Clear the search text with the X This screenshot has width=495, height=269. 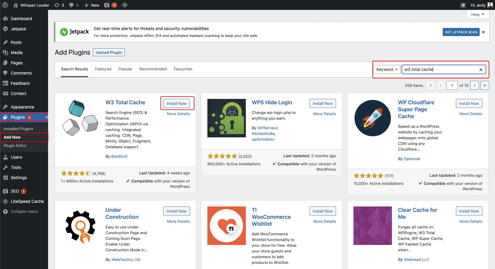[481, 70]
